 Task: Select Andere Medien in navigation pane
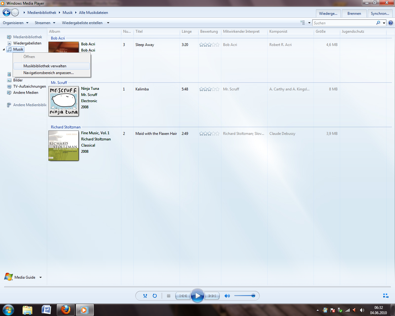[26, 93]
